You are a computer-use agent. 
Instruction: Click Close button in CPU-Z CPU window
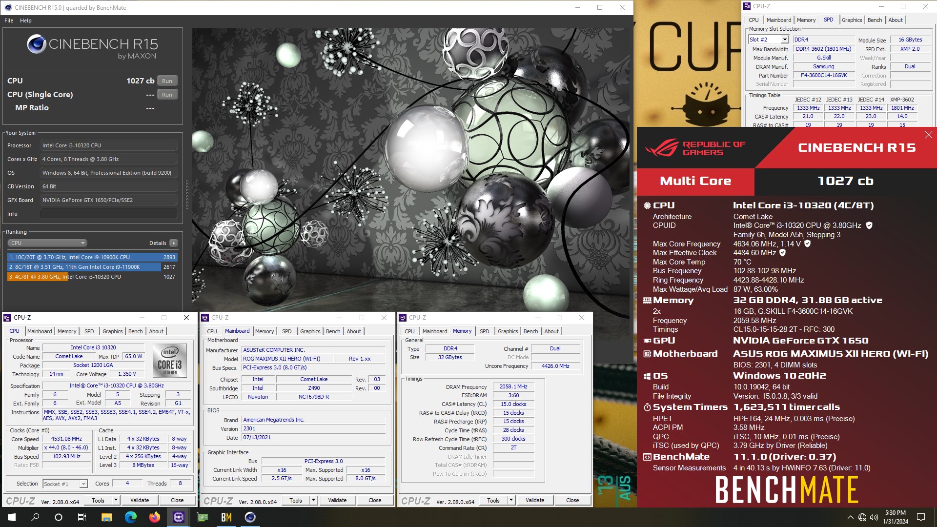coord(177,500)
